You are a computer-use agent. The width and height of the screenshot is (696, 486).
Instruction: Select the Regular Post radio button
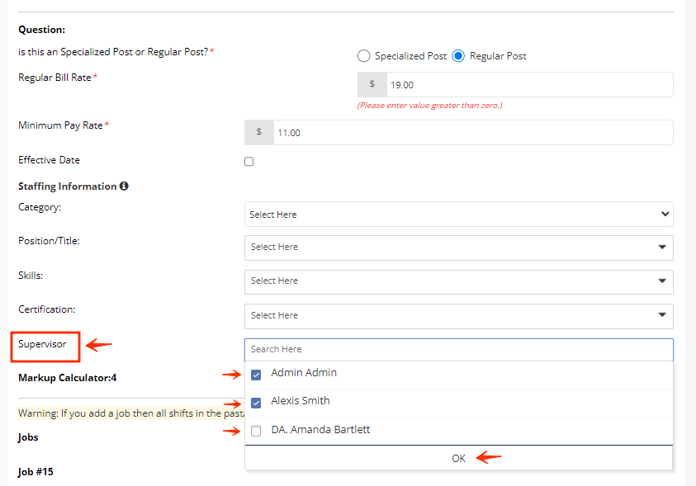458,56
